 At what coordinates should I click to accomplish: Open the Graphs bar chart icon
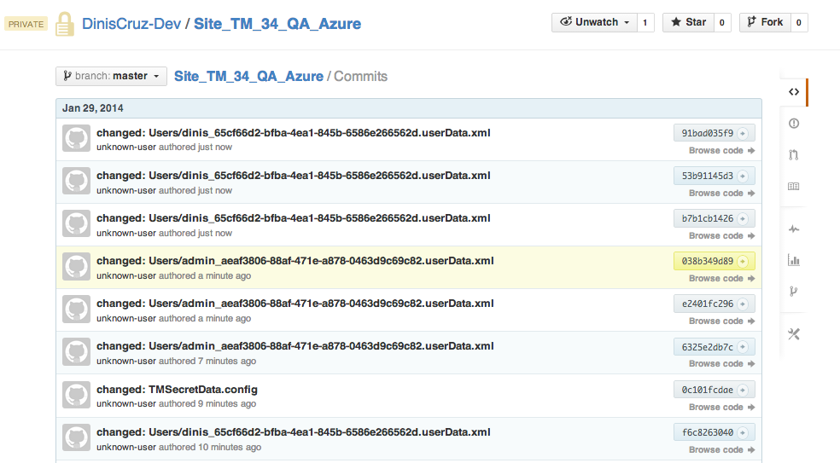(793, 260)
